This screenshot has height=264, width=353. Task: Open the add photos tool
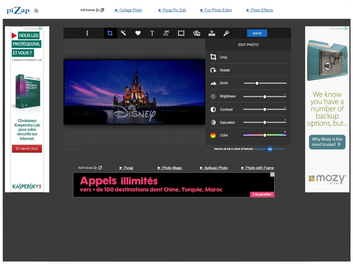coord(196,33)
